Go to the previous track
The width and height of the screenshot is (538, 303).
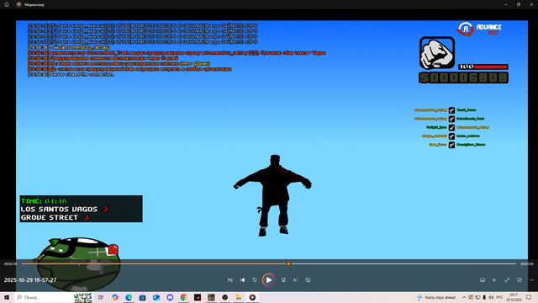click(242, 280)
